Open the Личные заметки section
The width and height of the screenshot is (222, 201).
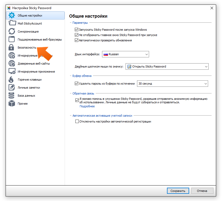tap(35, 88)
